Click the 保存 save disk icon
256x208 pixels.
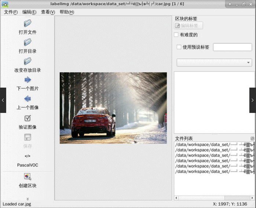click(x=28, y=137)
